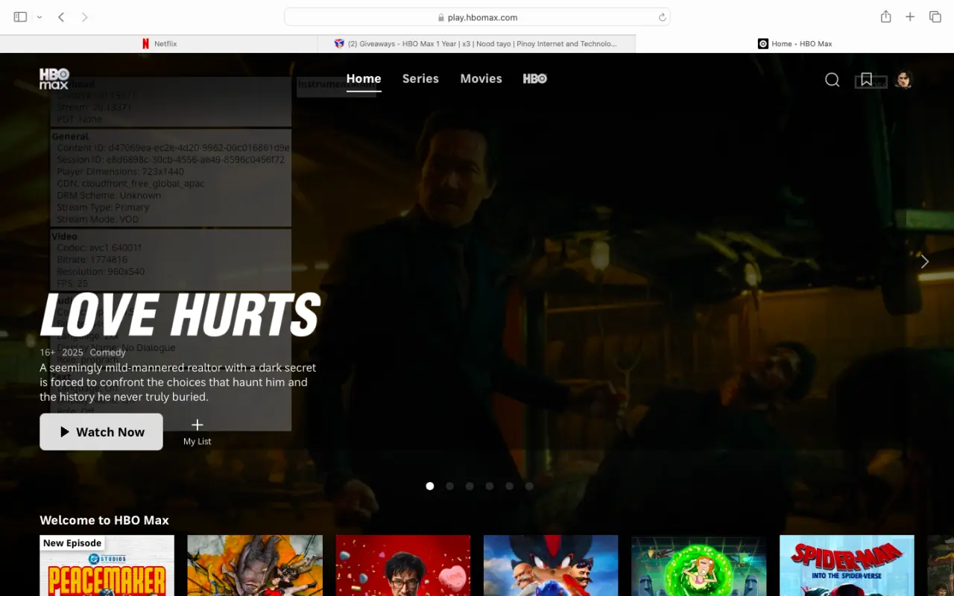Screen dimensions: 954x596
Task: Toggle Safari sidebar icon
Action: tap(20, 17)
